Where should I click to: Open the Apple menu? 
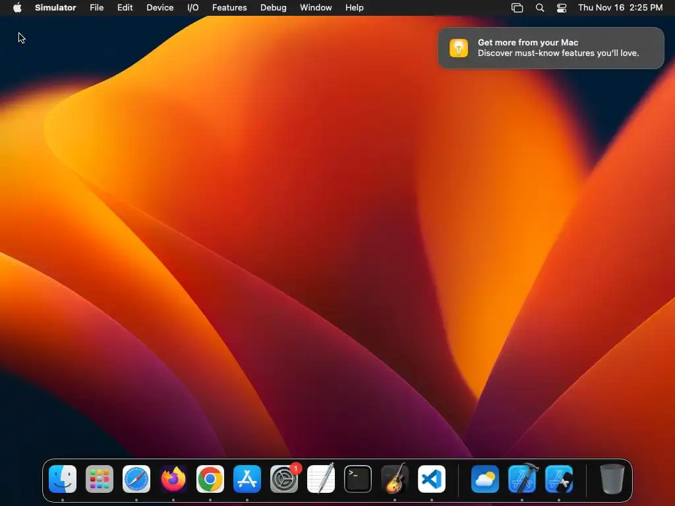pyautogui.click(x=17, y=8)
